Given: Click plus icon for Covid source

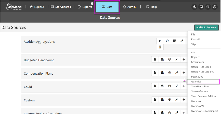Looking at the screenshot, I should [184, 86].
